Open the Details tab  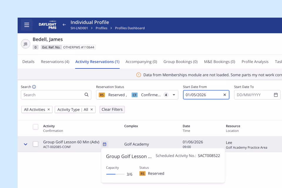pos(28,62)
